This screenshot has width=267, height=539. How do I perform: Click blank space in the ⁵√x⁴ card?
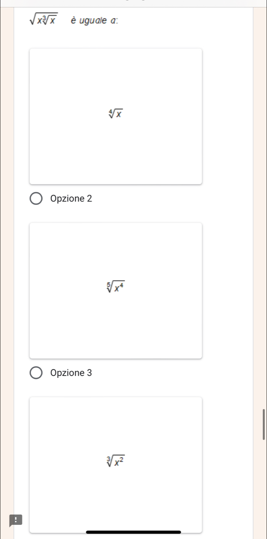pyautogui.click(x=116, y=328)
